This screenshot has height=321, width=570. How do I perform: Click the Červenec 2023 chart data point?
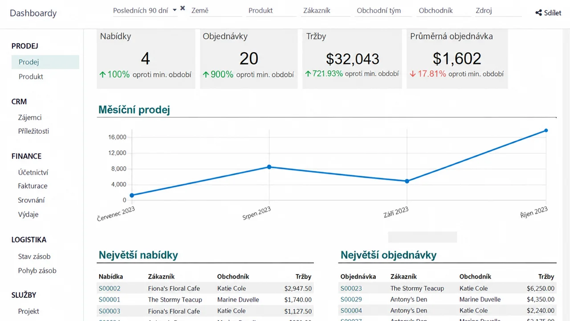click(132, 195)
